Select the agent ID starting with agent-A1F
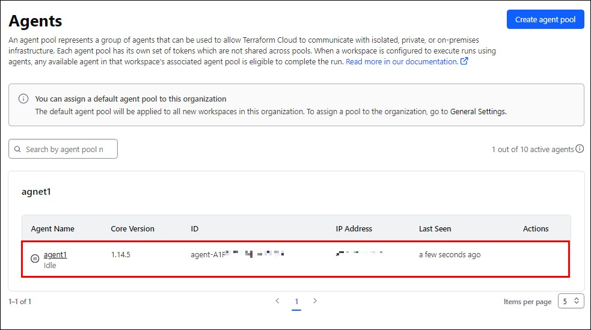 [x=237, y=254]
